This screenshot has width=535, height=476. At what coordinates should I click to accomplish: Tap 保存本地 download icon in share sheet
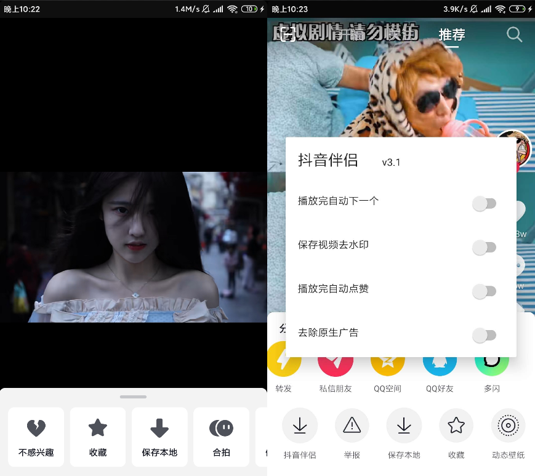pyautogui.click(x=404, y=425)
